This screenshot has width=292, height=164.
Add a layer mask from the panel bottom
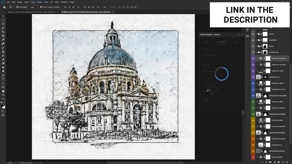click(270, 162)
